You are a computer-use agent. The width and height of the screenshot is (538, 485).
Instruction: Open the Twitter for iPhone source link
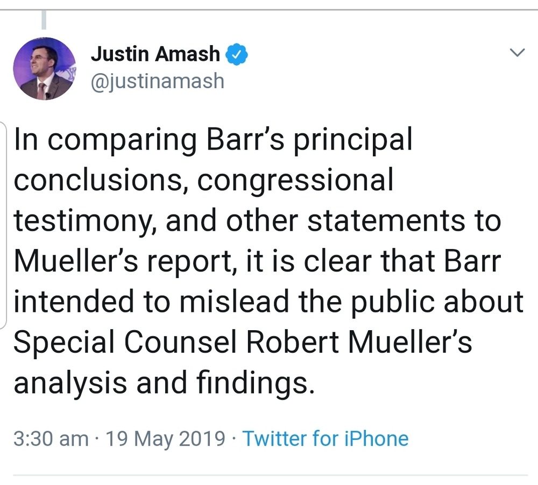pyautogui.click(x=325, y=439)
